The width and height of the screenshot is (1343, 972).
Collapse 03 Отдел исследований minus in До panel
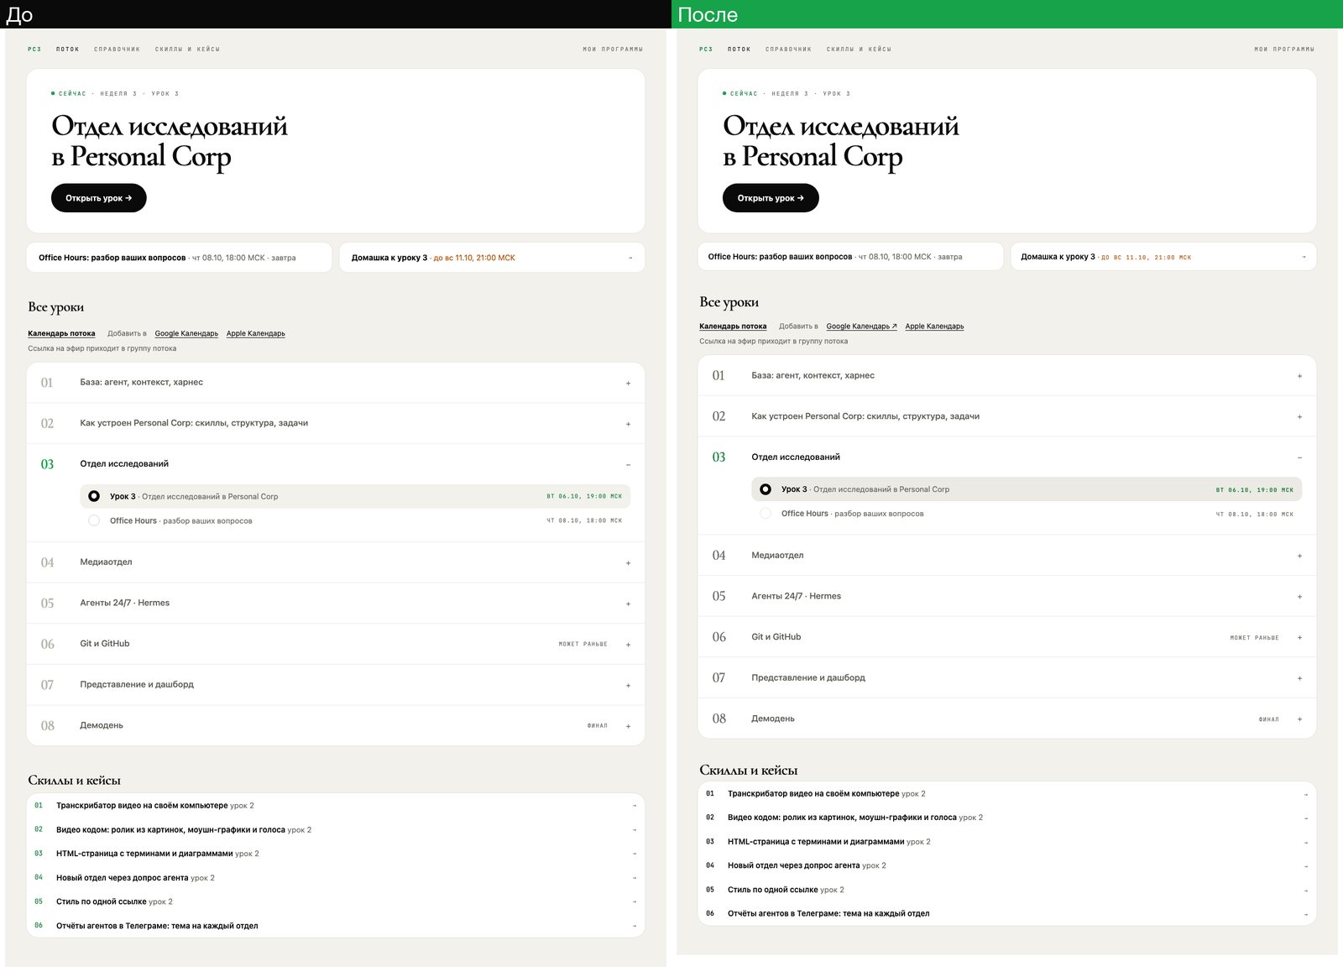pos(628,464)
